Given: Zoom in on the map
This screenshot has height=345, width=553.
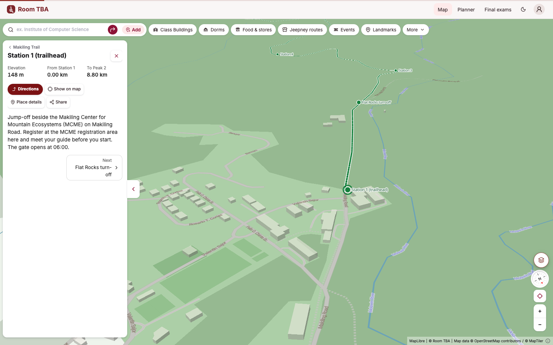Looking at the screenshot, I should point(540,311).
